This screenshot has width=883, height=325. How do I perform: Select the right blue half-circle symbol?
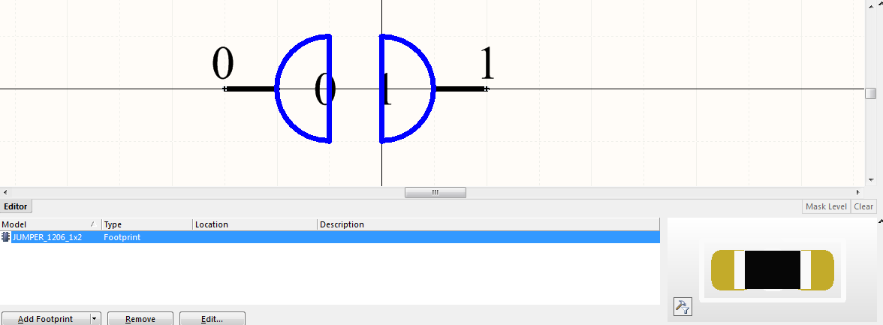(408, 89)
